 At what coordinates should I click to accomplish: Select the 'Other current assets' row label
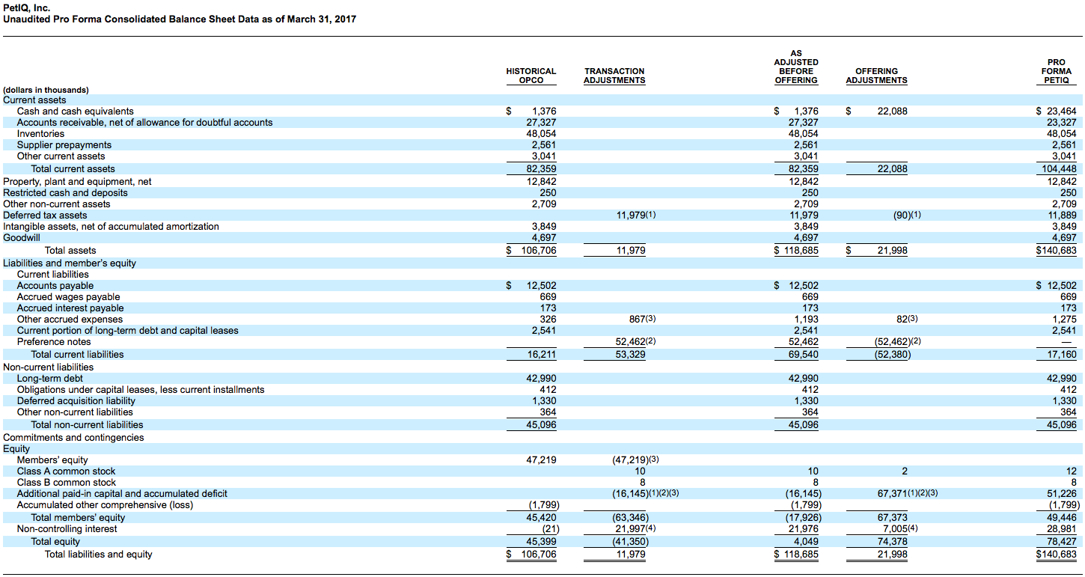(61, 156)
